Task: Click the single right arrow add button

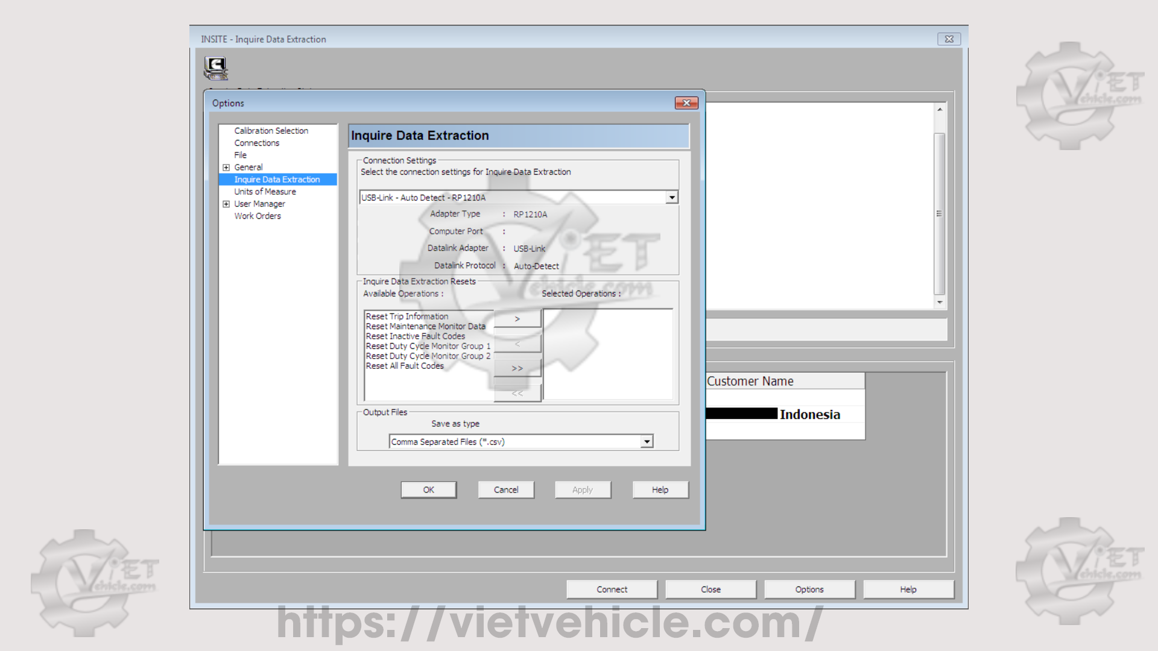Action: (517, 319)
